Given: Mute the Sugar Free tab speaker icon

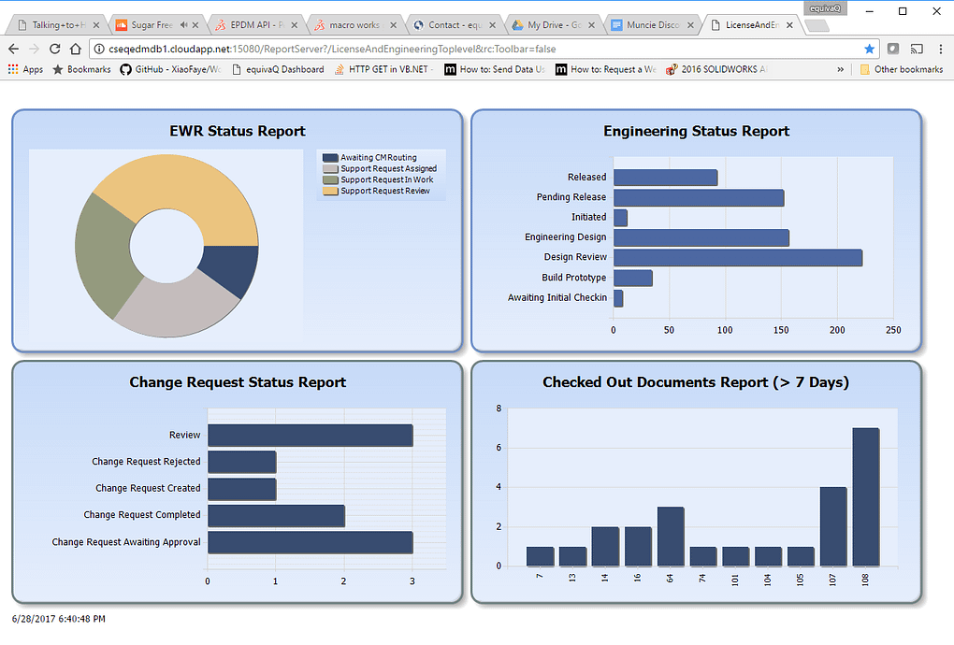Looking at the screenshot, I should click(183, 25).
